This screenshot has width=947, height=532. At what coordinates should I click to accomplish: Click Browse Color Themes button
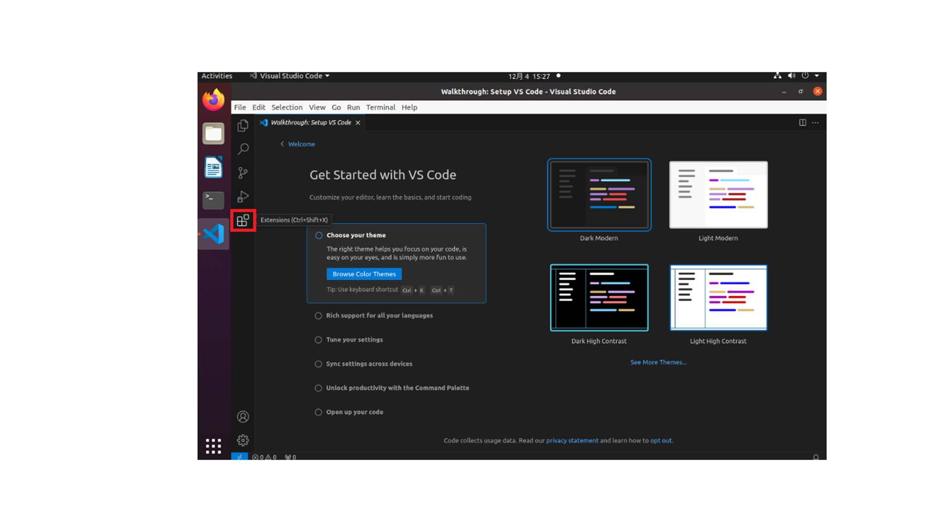(364, 274)
